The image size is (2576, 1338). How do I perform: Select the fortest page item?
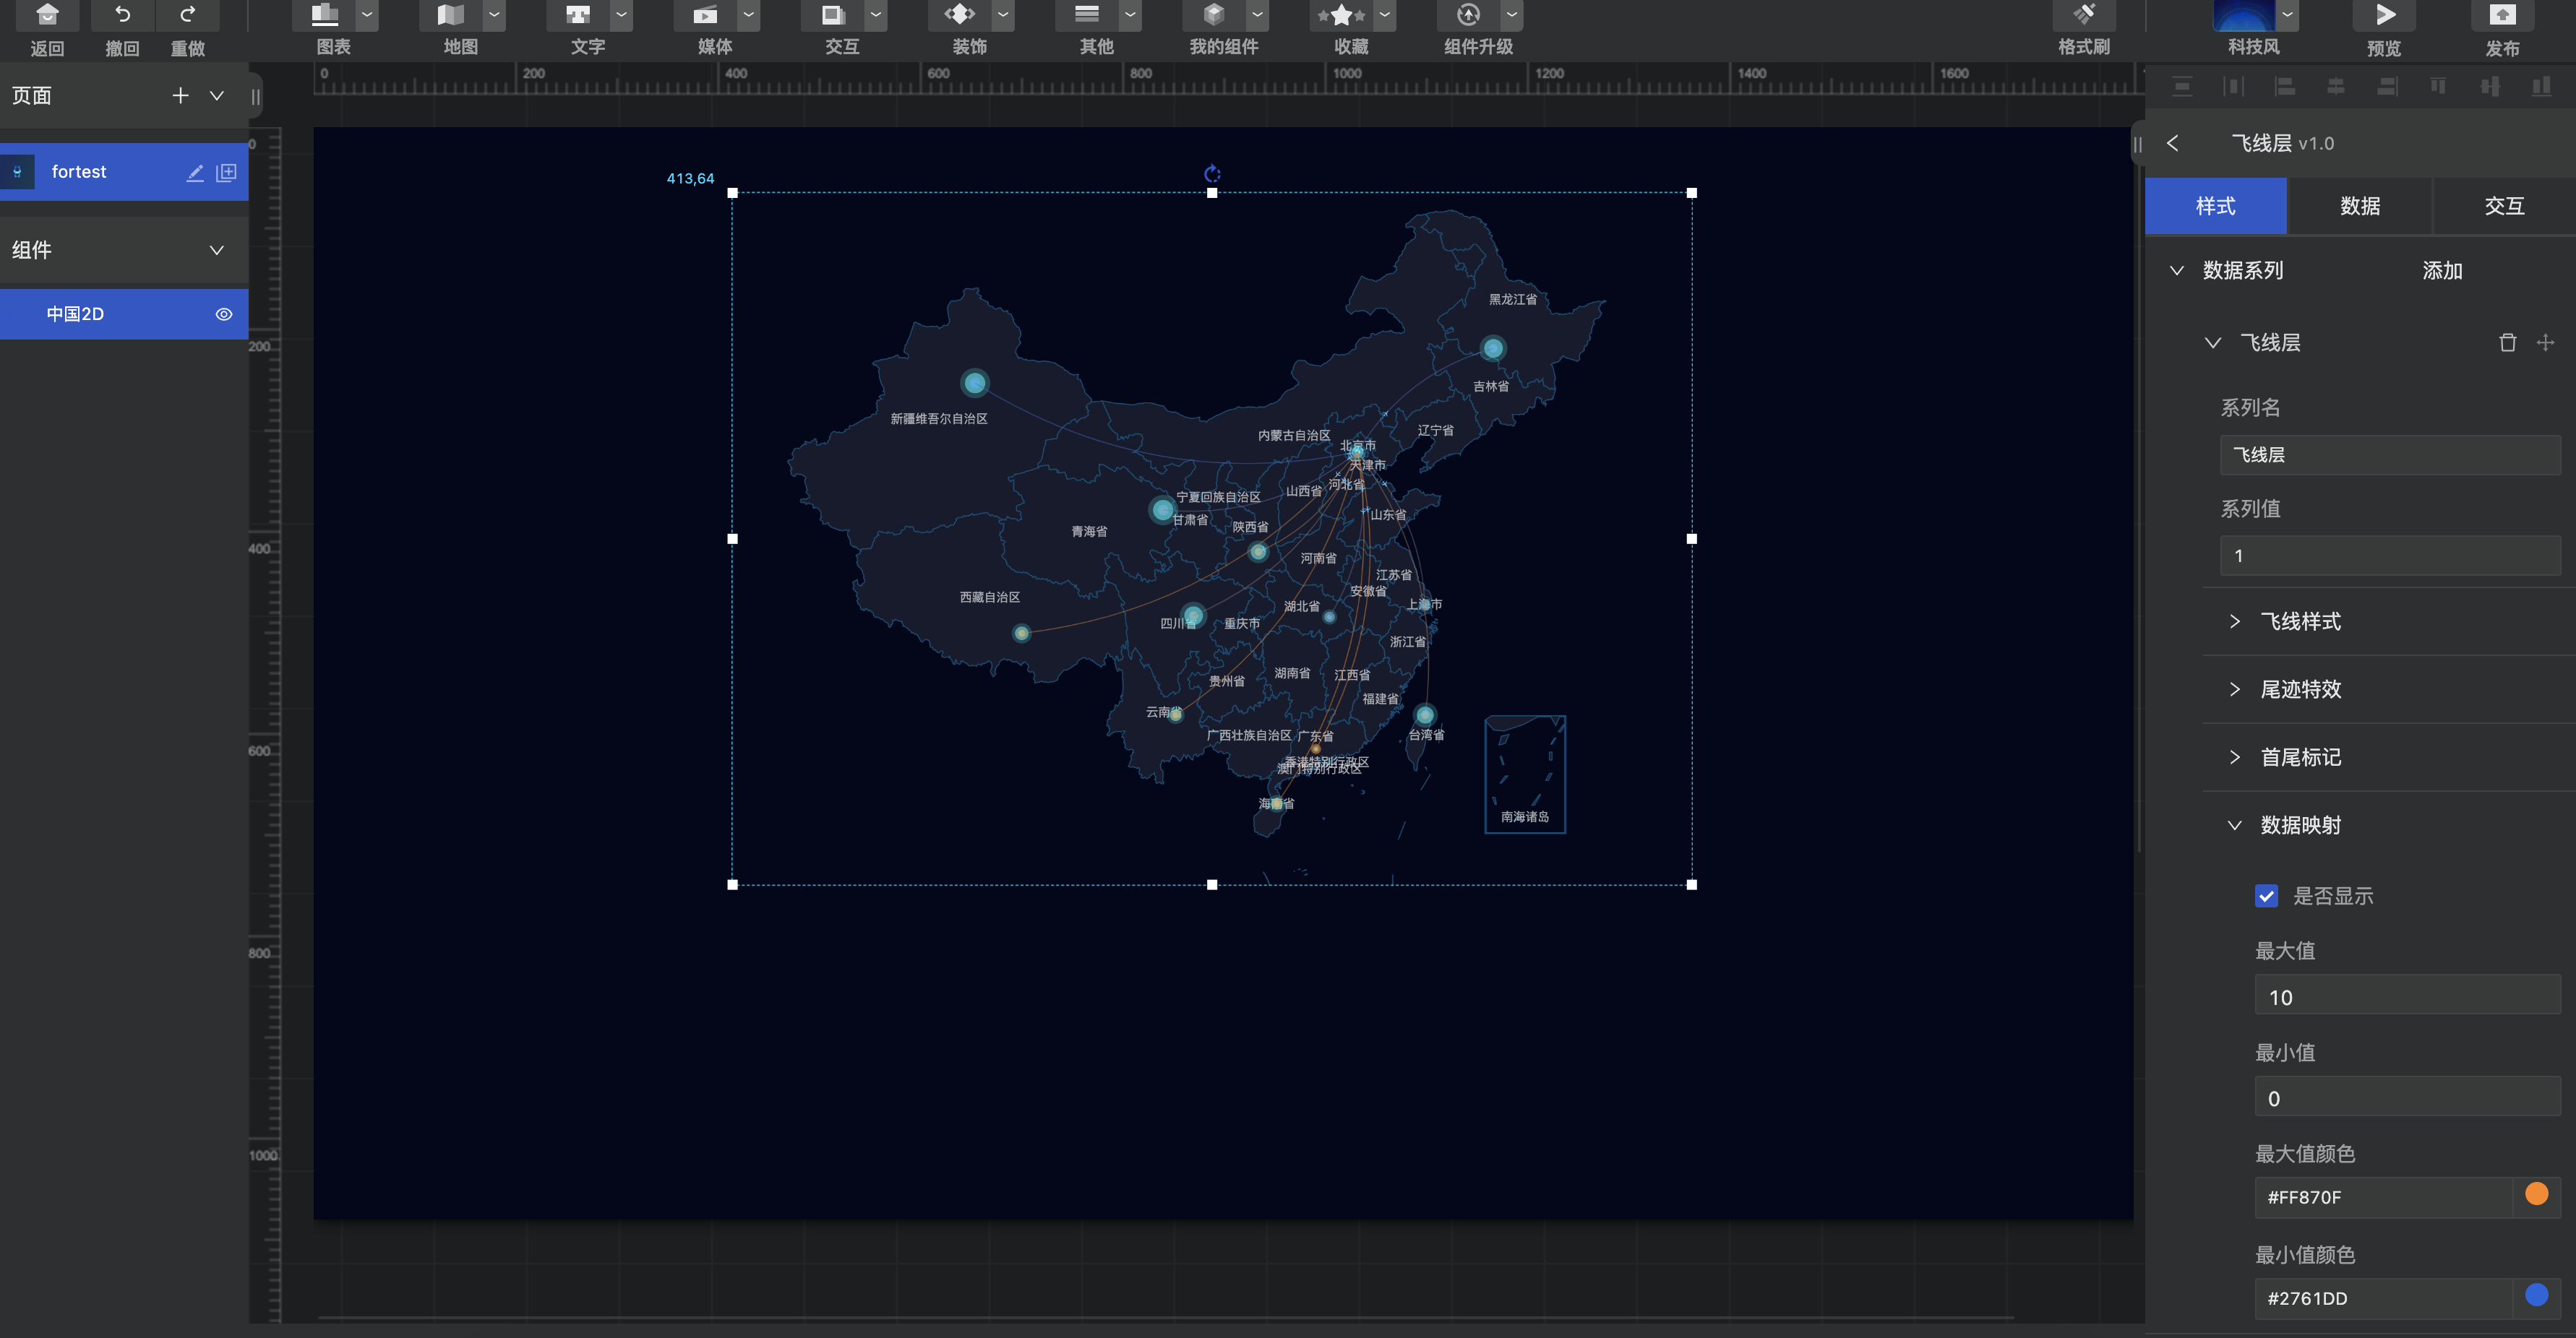click(x=124, y=172)
